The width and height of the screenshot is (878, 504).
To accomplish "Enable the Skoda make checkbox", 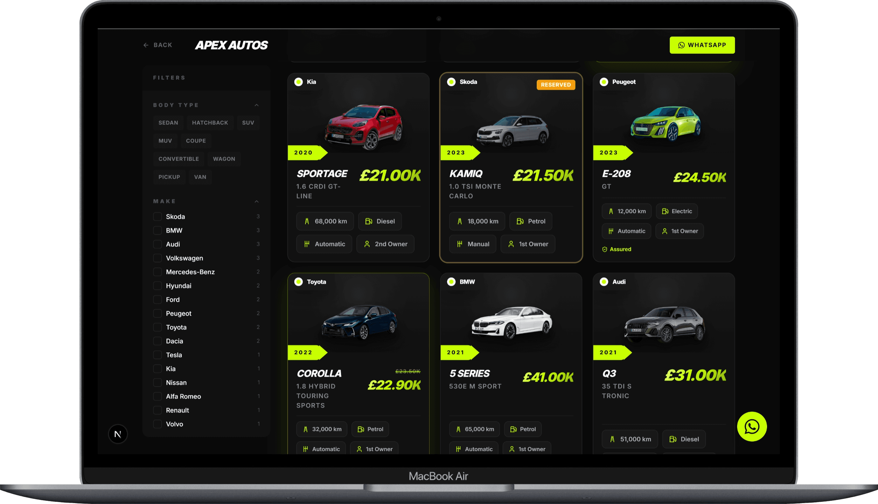I will (158, 216).
